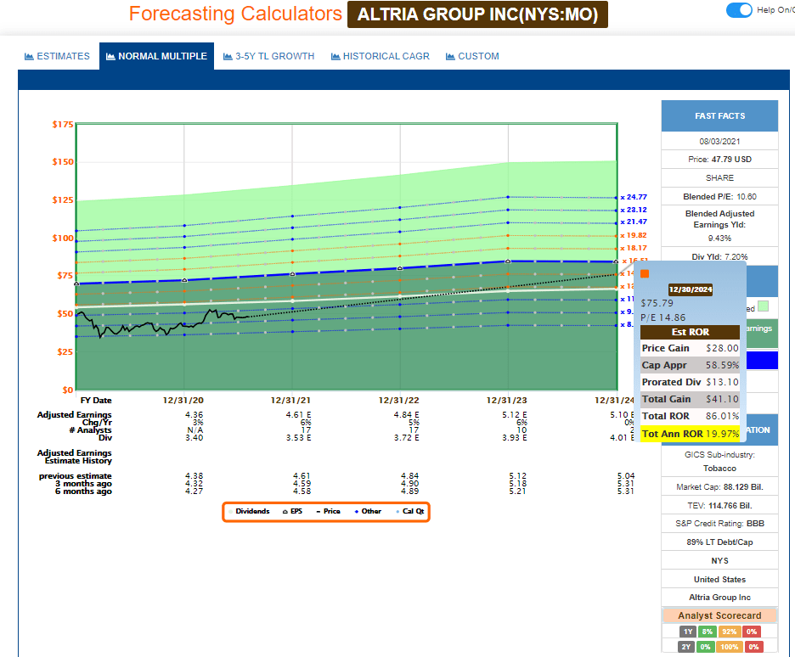795x657 pixels.
Task: Click chart icon beside ESTIMATES
Action: (29, 56)
